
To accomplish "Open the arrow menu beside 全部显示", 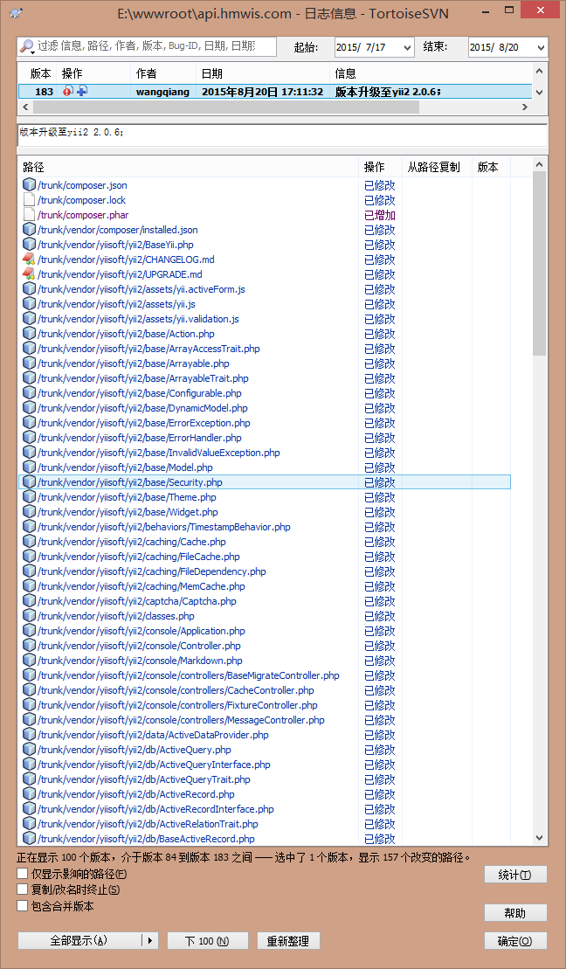I will point(149,940).
